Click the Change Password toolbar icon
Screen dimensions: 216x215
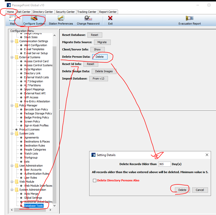(88, 18)
